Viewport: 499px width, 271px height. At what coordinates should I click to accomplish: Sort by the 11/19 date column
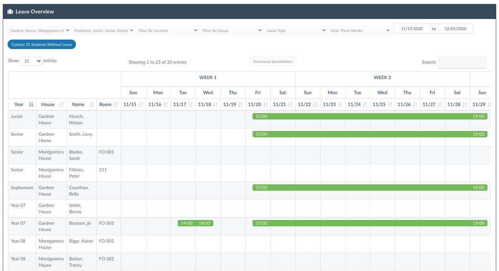(233, 104)
